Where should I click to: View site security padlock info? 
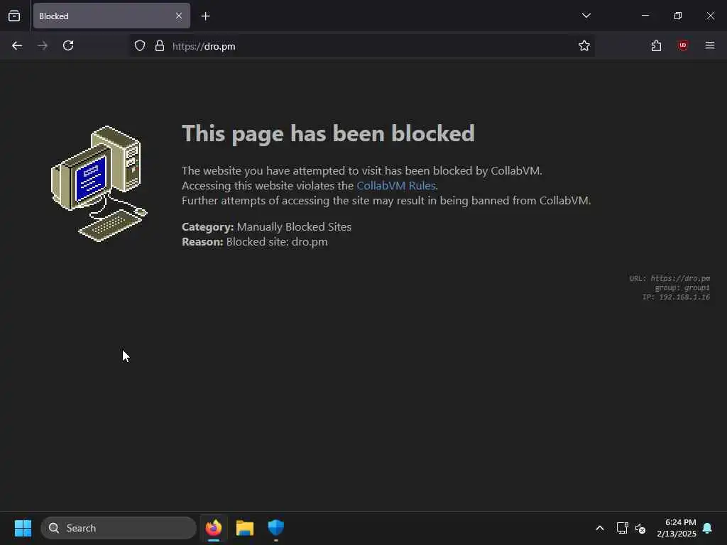point(160,46)
